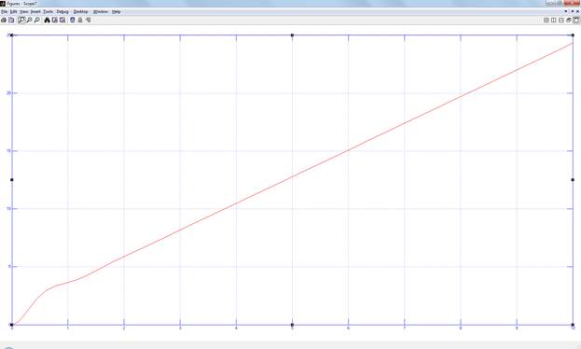This screenshot has width=581, height=349.
Task: Open the Window menu
Action: coord(101,12)
